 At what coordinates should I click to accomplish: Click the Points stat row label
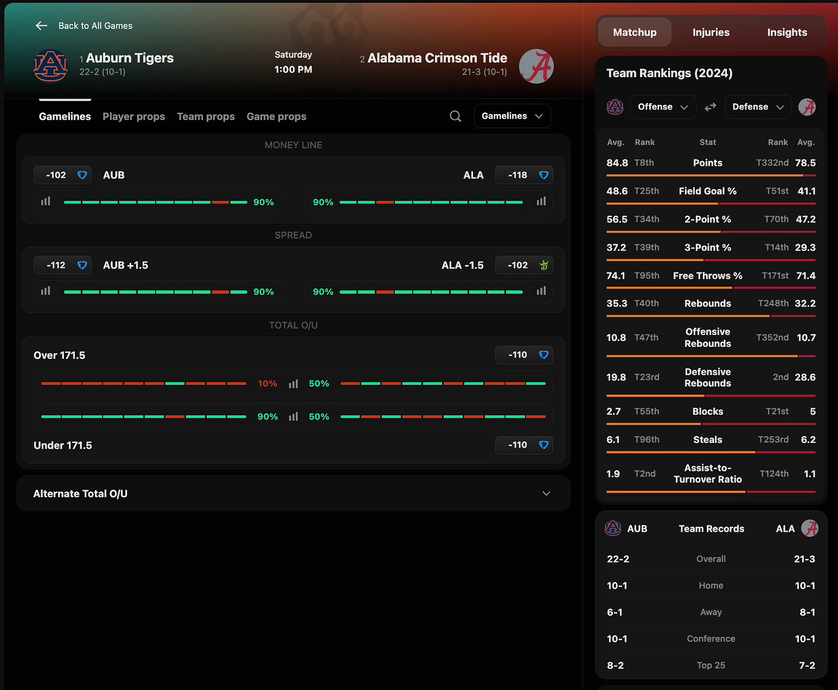coord(707,163)
